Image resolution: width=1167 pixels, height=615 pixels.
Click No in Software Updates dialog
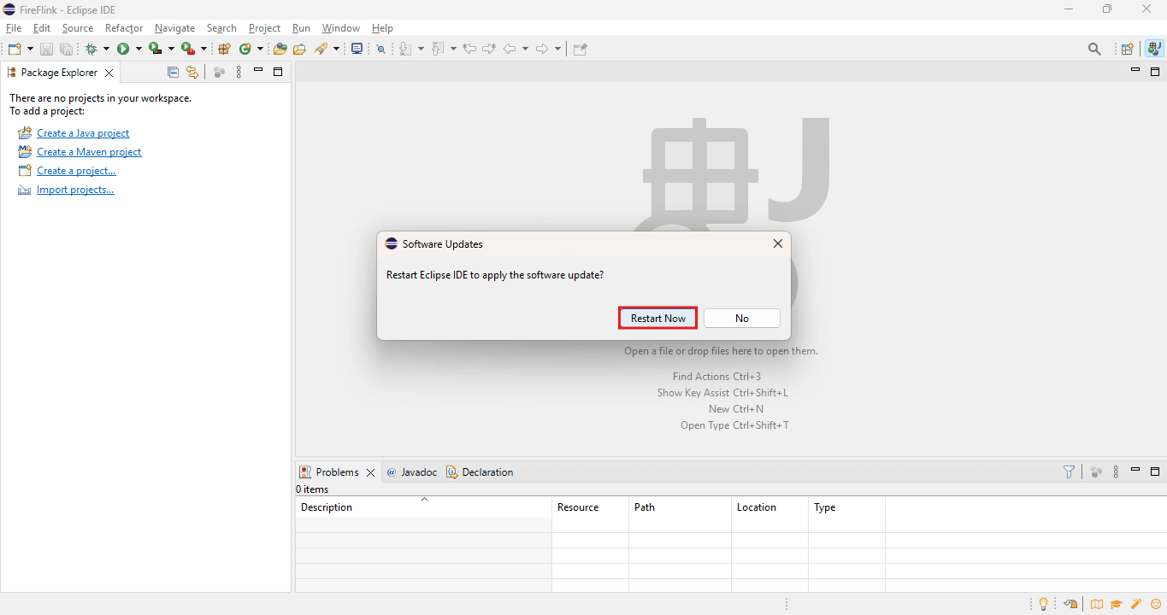click(742, 319)
